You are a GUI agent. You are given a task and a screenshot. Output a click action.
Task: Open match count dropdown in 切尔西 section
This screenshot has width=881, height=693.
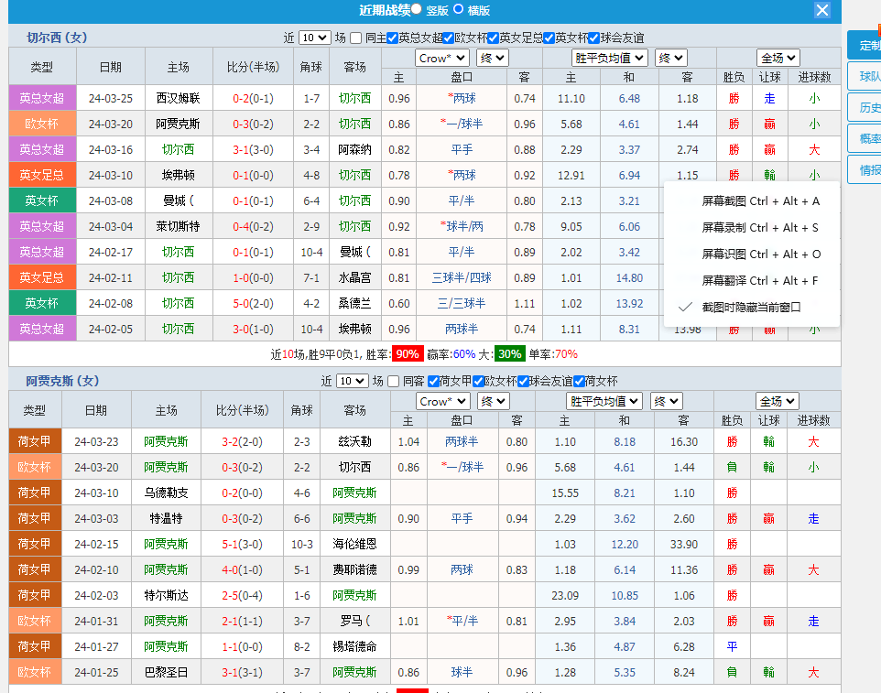tap(313, 38)
